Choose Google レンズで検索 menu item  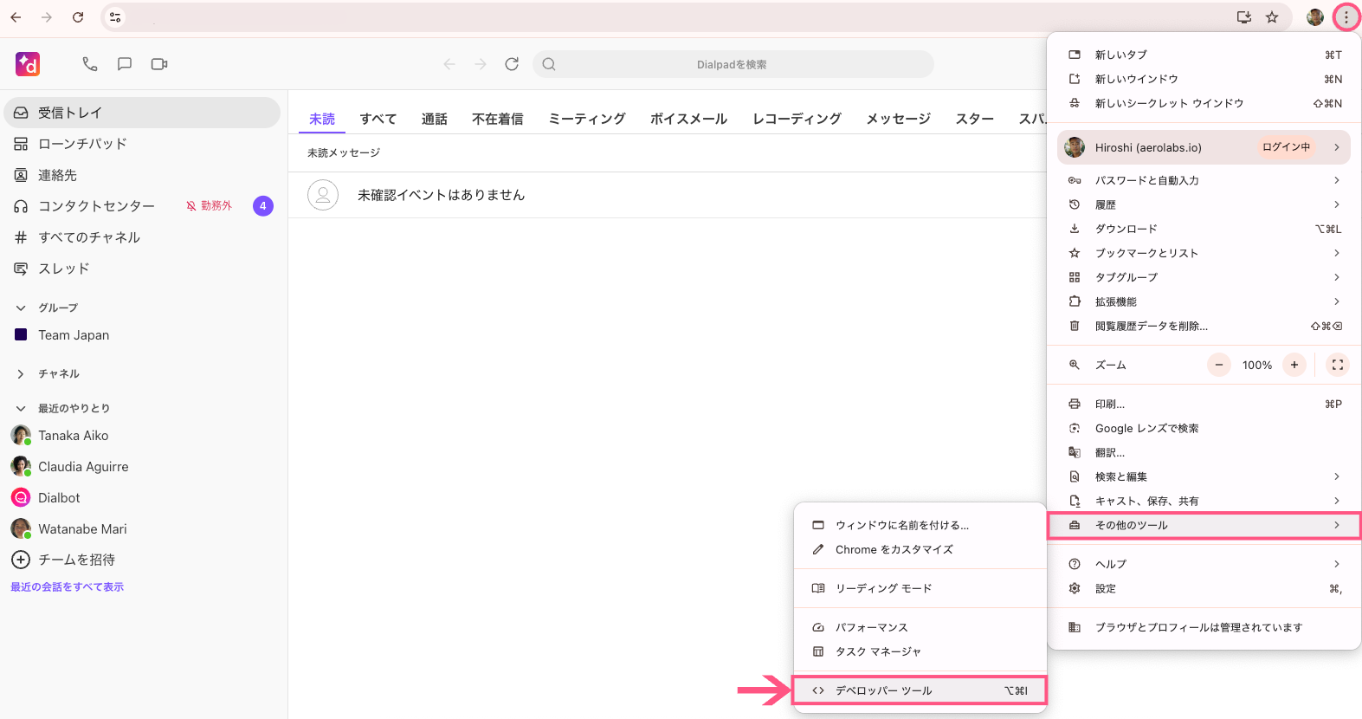click(1204, 428)
